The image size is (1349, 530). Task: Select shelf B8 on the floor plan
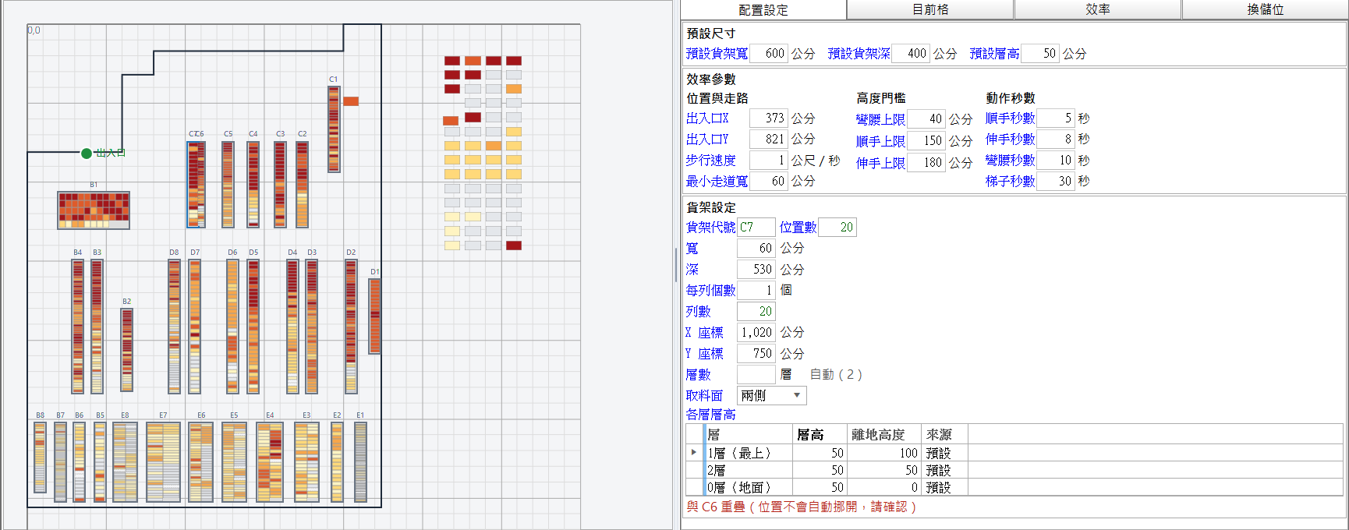40,457
